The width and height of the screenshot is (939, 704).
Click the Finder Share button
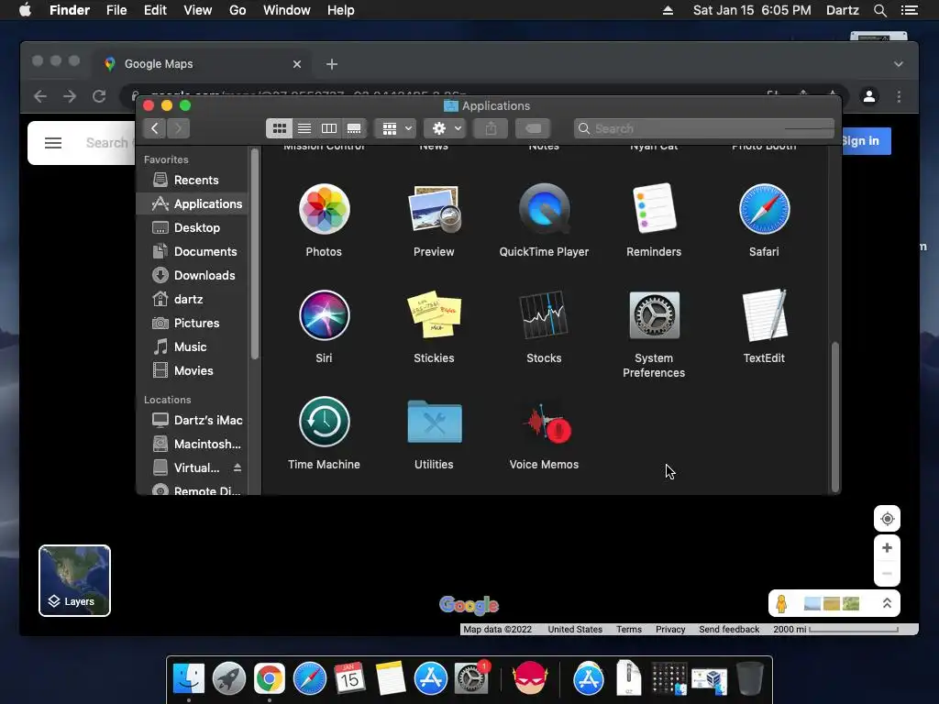(x=491, y=128)
